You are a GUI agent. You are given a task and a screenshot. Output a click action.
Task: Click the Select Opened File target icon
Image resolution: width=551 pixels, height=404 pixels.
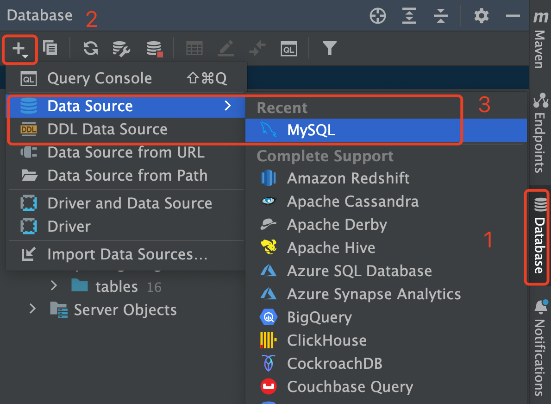378,17
